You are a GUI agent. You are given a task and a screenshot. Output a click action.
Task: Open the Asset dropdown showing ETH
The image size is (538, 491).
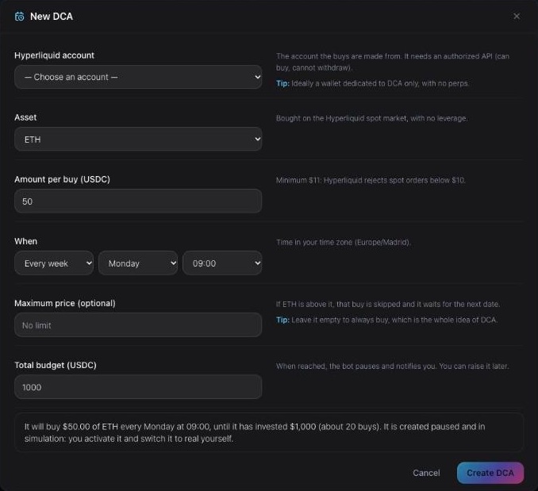tap(138, 139)
